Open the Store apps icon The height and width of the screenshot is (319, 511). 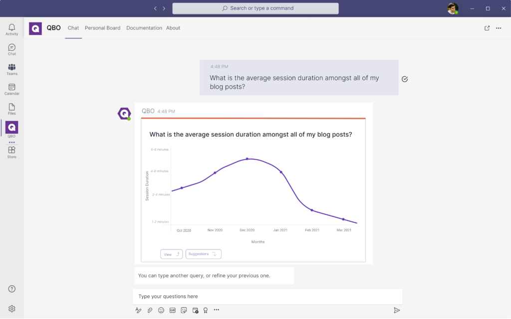coord(12,152)
